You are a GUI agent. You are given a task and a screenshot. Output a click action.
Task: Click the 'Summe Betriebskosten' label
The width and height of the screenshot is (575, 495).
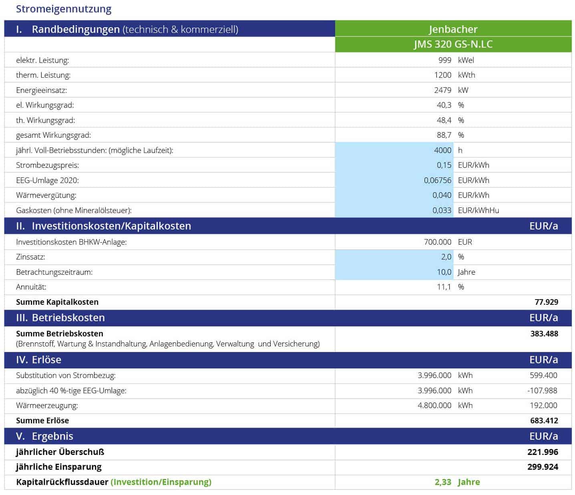(60, 334)
